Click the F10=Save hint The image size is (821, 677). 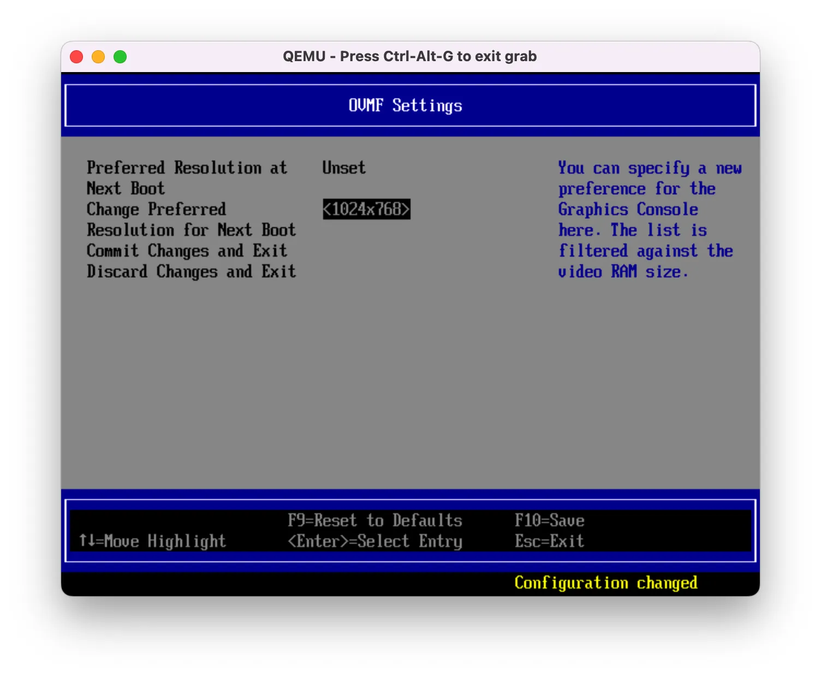click(x=550, y=520)
